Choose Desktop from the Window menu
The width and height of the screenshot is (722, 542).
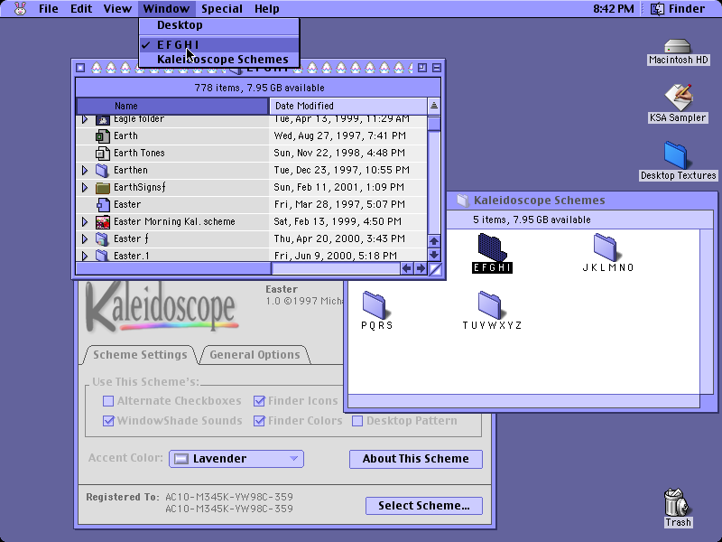(x=219, y=25)
